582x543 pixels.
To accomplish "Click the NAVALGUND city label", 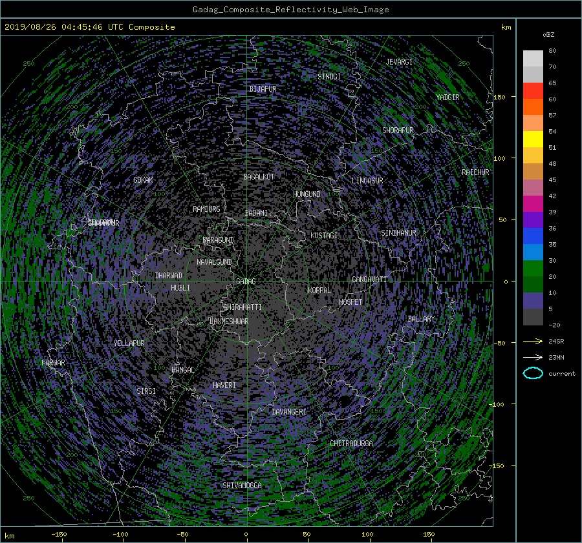I will (x=214, y=262).
